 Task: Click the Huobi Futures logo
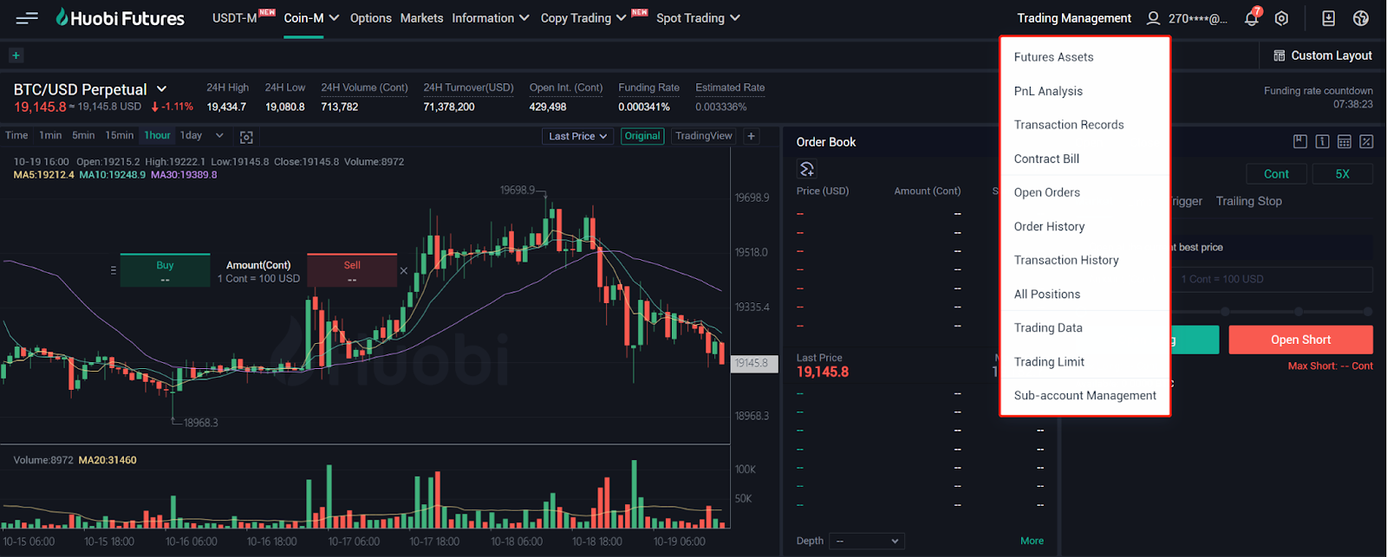point(120,18)
